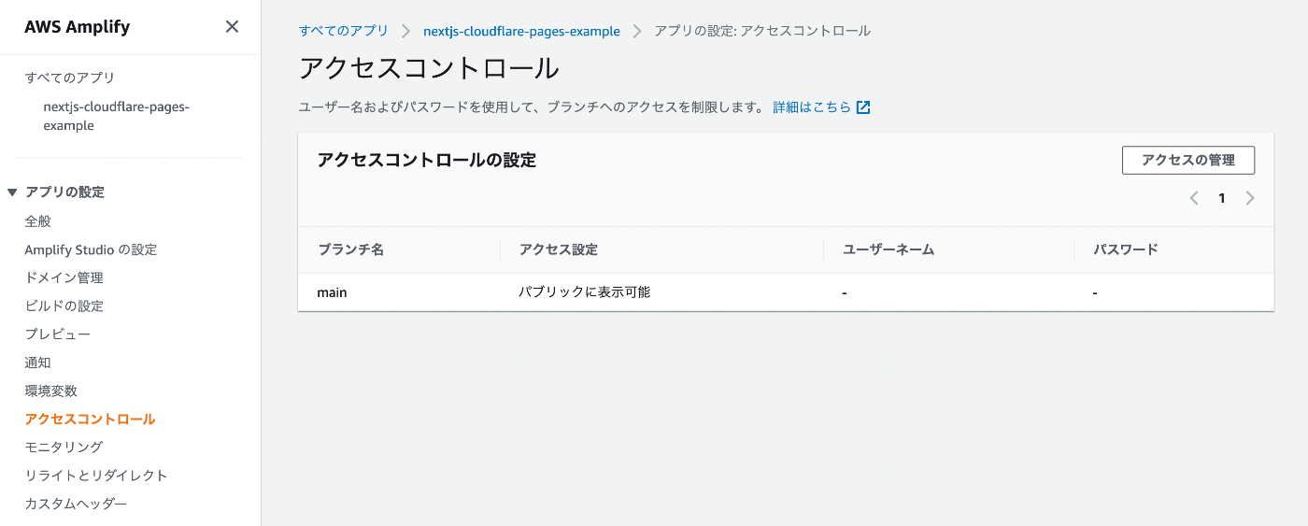Image resolution: width=1308 pixels, height=526 pixels.
Task: Click the main branch table row
Action: click(x=785, y=292)
